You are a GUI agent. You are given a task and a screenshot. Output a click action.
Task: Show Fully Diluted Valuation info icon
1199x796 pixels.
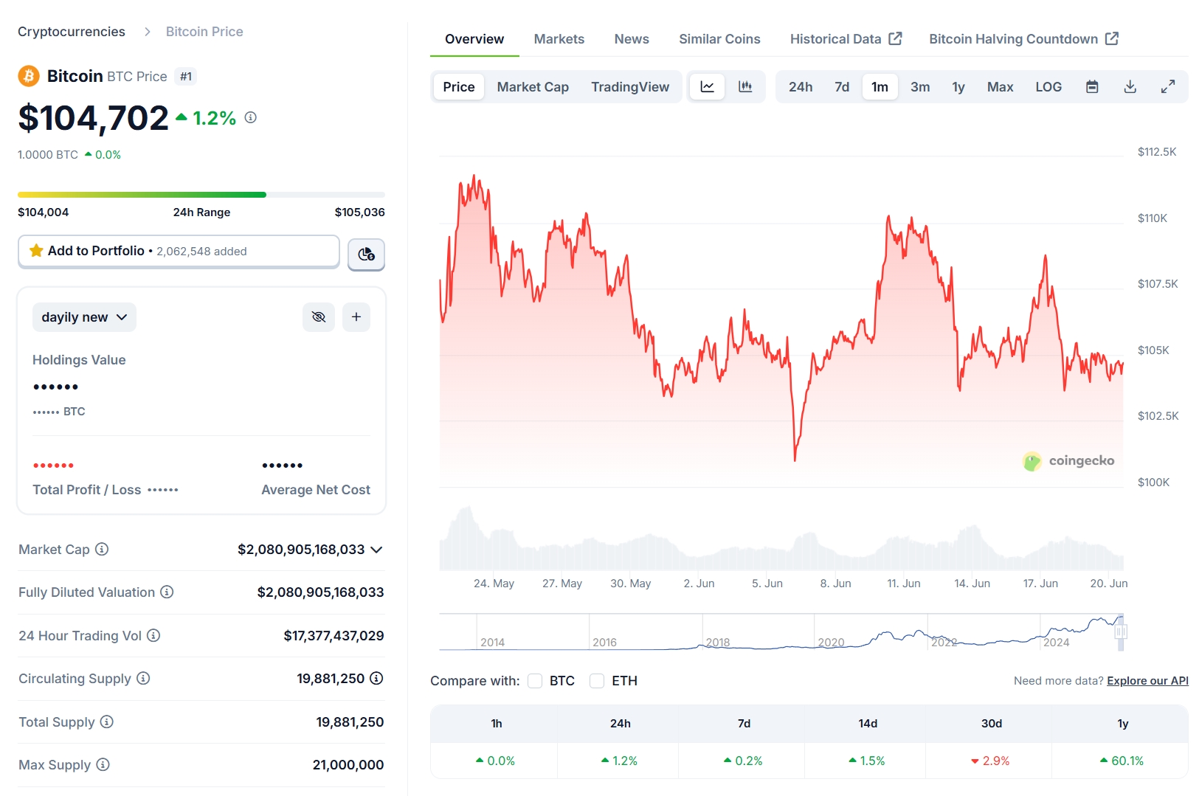click(167, 592)
